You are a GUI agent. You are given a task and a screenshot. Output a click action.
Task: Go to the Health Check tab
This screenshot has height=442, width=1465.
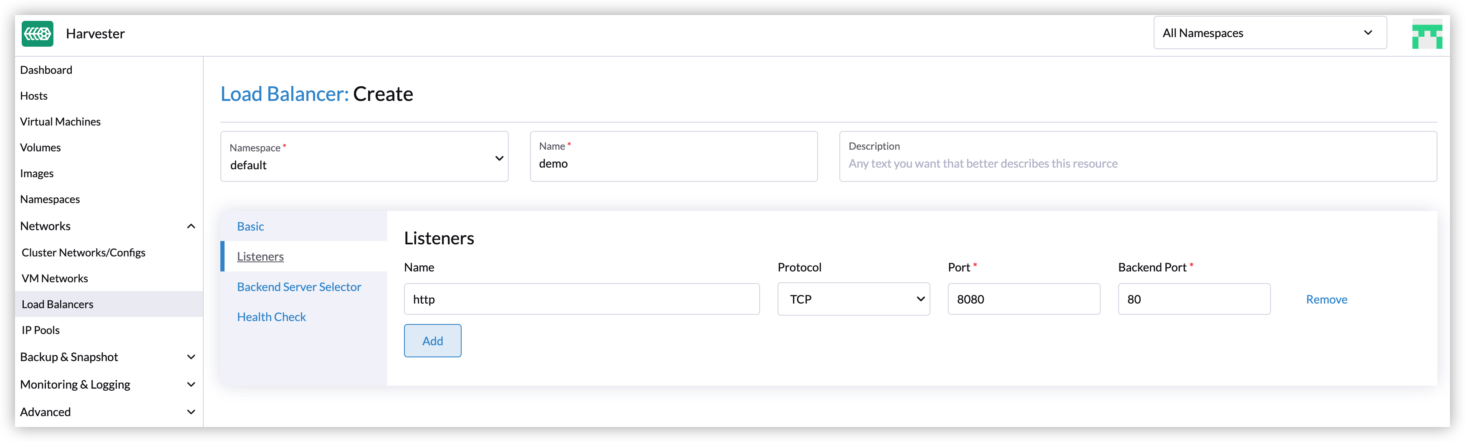click(x=271, y=317)
